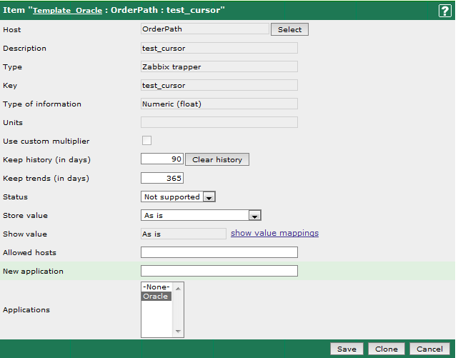Save the item configuration
The width and height of the screenshot is (458, 358).
[347, 349]
